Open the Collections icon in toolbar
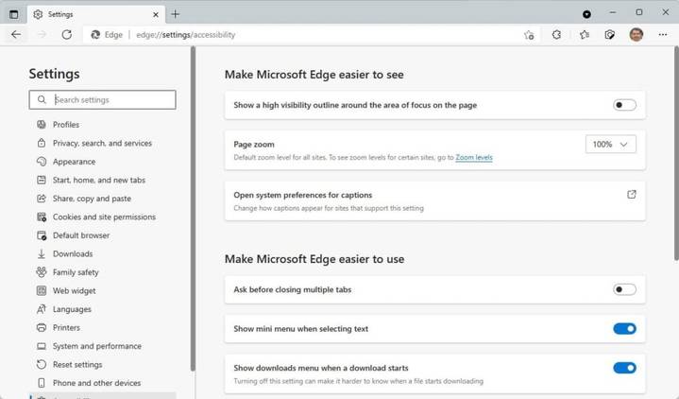Screen dimensions: 679x399 (610, 35)
